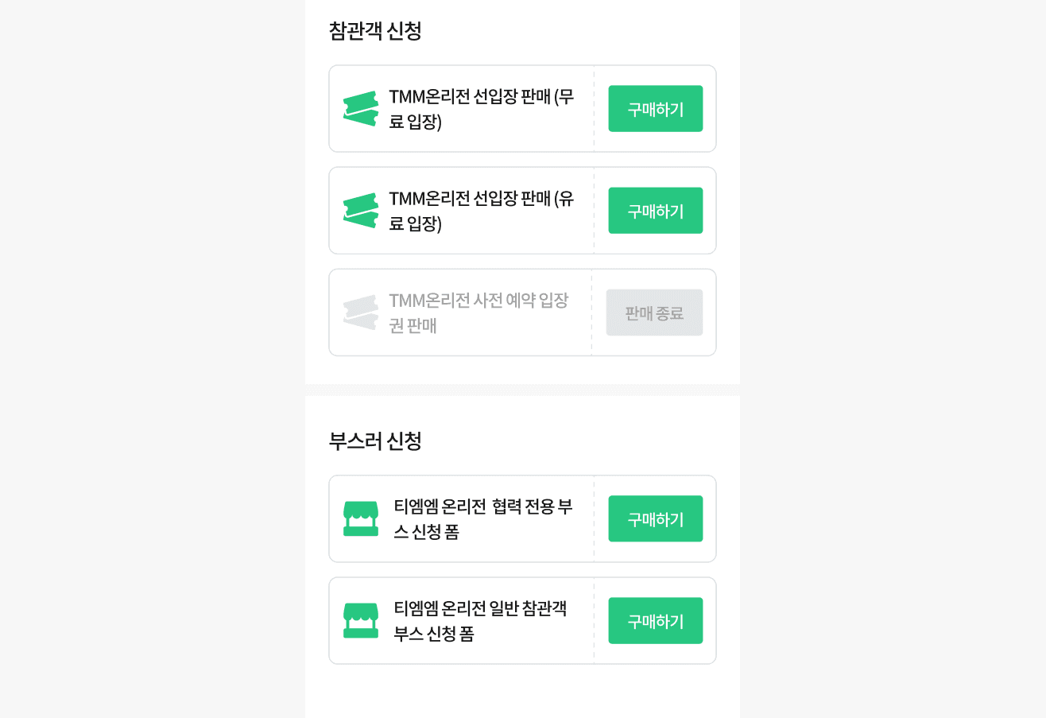Screen dimensions: 1046x718
Task: Open the 티엠엠 온리전 일반 참관객 부스 신청 폼 title
Action: pos(480,621)
